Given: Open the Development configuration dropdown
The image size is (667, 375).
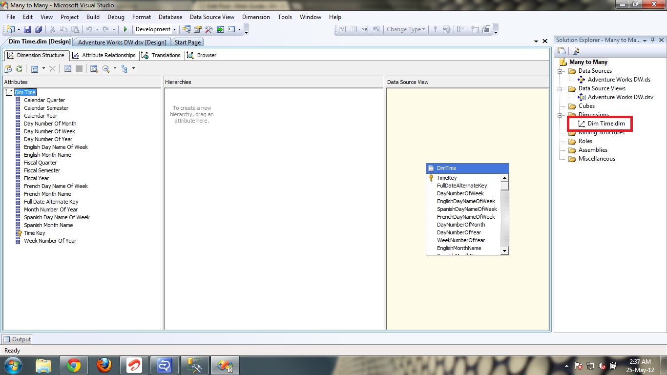Looking at the screenshot, I should 174,30.
